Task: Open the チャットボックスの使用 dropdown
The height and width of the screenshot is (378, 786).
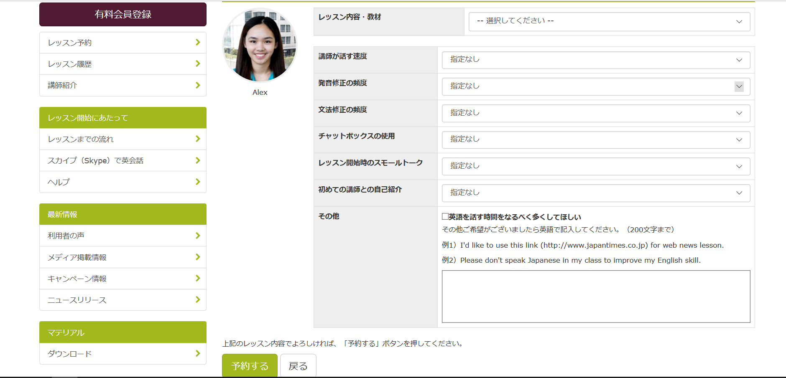Action: pos(595,140)
